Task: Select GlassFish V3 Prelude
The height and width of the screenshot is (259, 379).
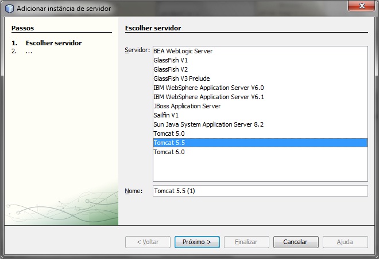Action: point(260,79)
